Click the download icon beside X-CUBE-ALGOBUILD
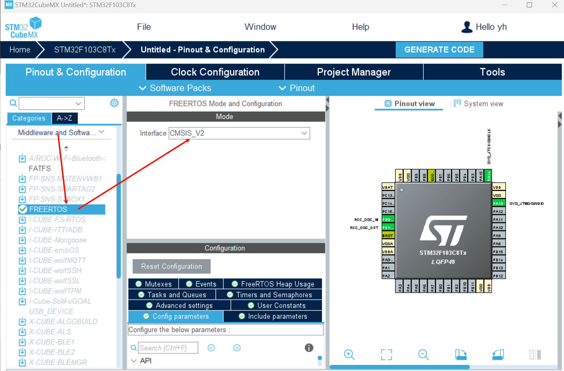 pyautogui.click(x=22, y=321)
